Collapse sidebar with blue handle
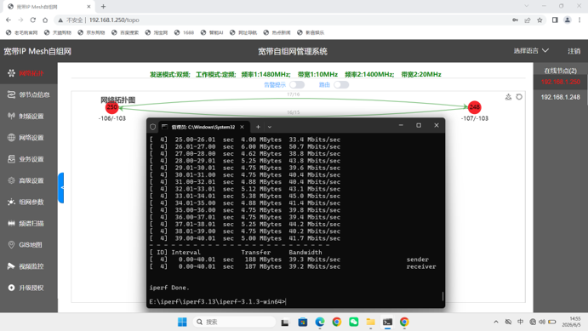The width and height of the screenshot is (588, 331). (x=60, y=188)
